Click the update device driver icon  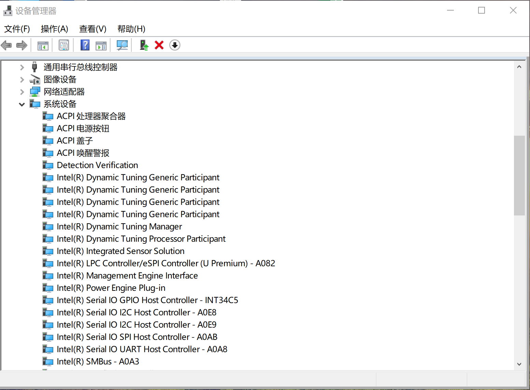click(144, 45)
